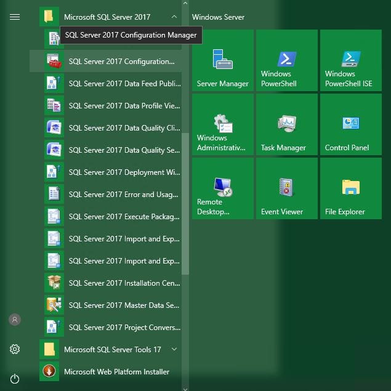The height and width of the screenshot is (391, 391).
Task: Launch the Event Viewer tile
Action: 287,188
